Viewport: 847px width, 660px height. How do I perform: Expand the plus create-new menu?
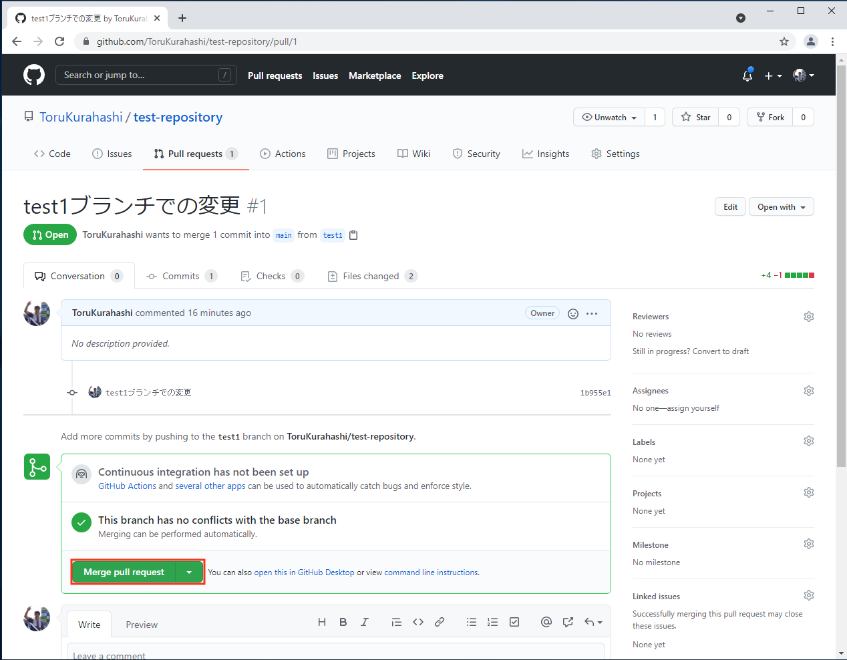(x=773, y=75)
